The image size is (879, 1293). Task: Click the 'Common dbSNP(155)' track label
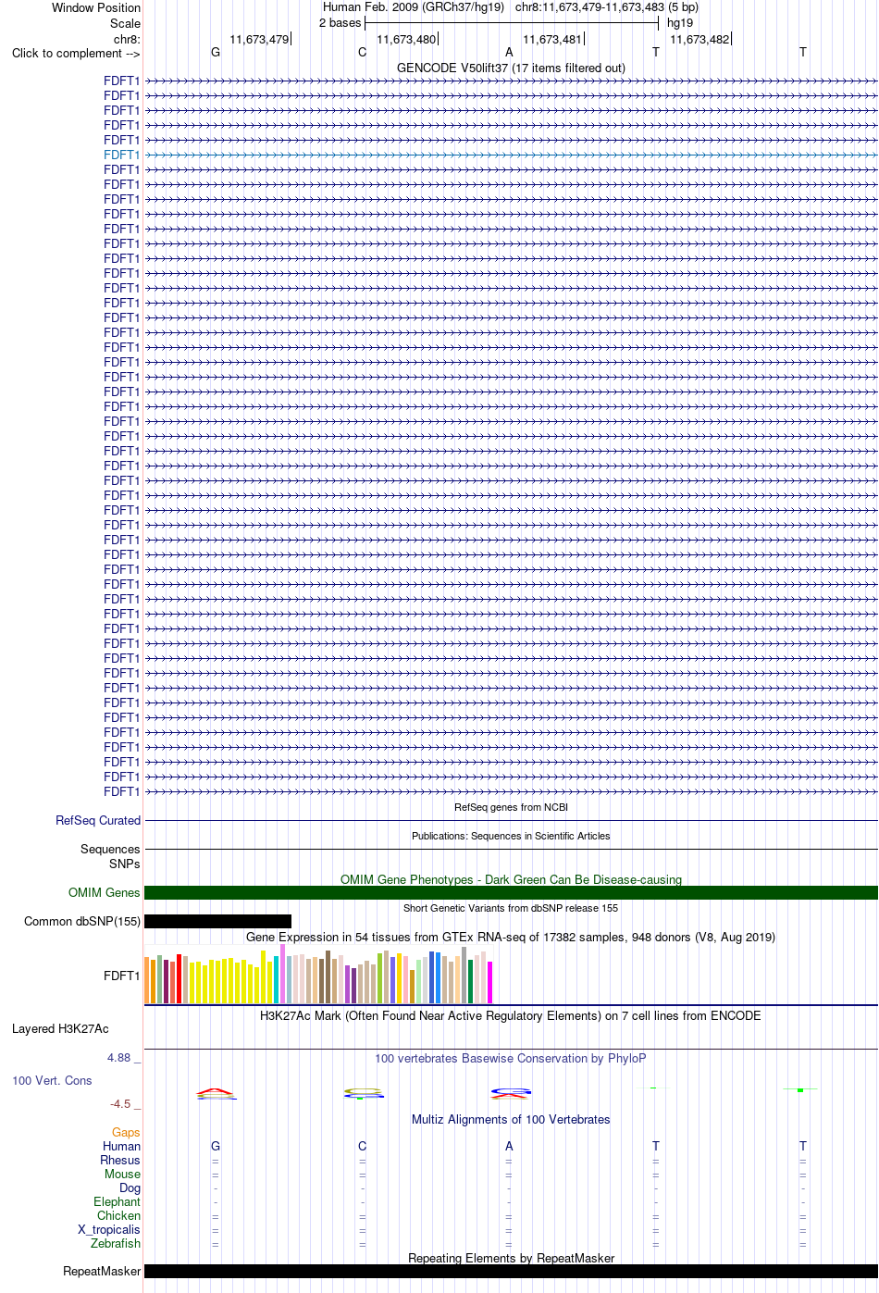click(x=82, y=921)
